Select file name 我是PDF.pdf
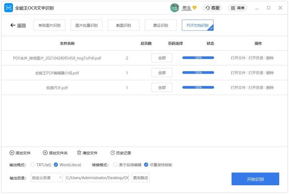Viewport: 289px width, 194px height. (x=57, y=88)
